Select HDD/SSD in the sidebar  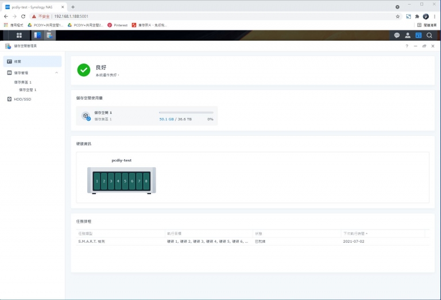coord(23,99)
